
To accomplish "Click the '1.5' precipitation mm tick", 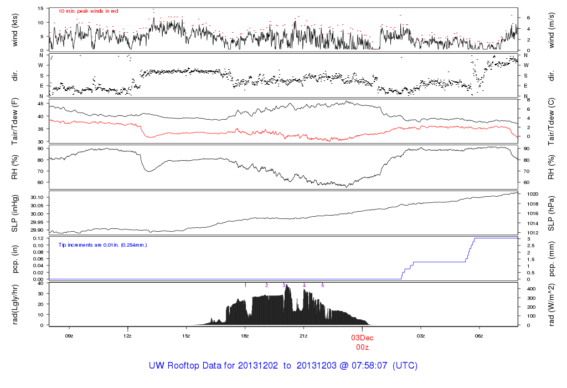I will click(530, 259).
